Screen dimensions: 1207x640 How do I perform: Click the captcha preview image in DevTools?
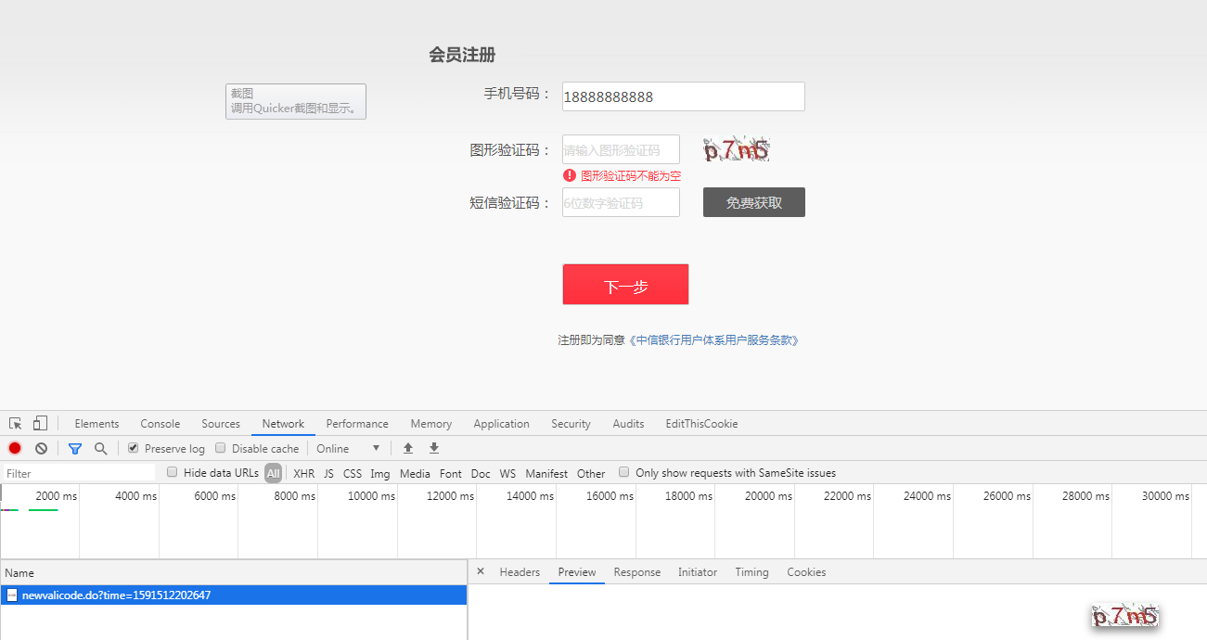(1124, 615)
